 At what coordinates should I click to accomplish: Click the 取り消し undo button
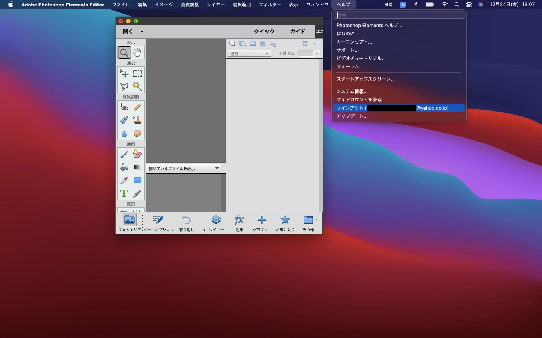click(x=186, y=223)
